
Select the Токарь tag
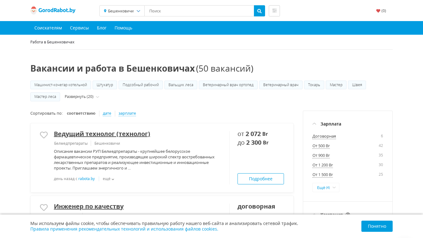pos(314,85)
